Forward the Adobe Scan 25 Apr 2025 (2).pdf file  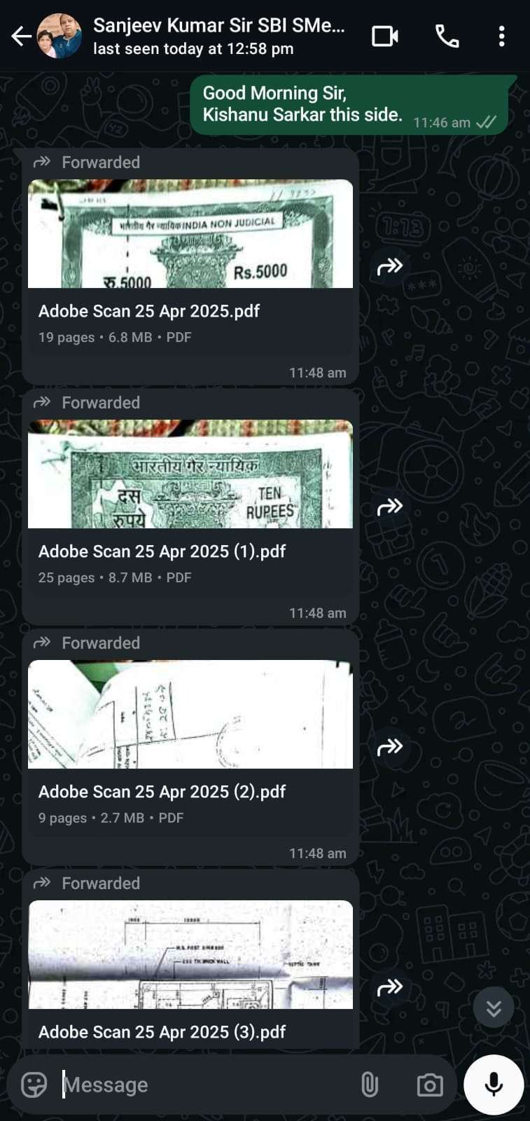click(389, 747)
